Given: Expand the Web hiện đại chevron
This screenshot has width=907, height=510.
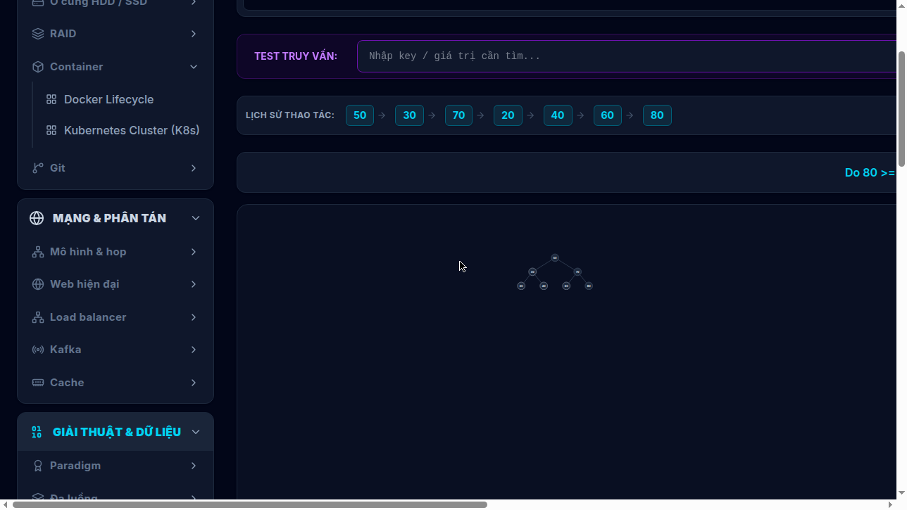Looking at the screenshot, I should 194,284.
